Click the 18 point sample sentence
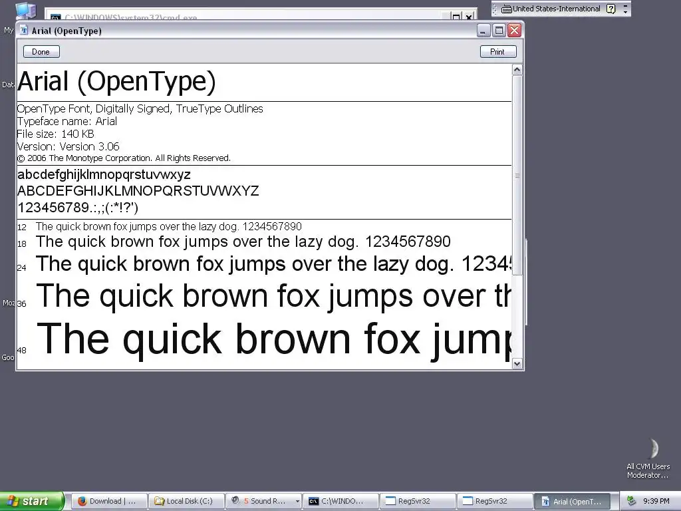 tap(243, 242)
